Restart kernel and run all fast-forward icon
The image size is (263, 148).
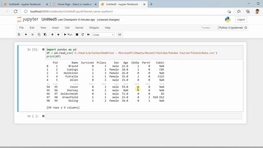pos(88,35)
